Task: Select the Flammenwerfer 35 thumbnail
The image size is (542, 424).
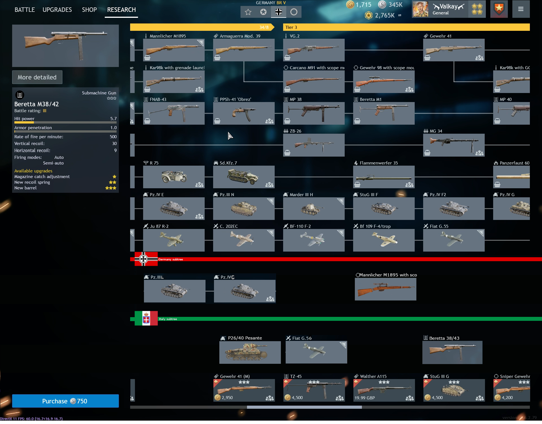Action: click(383, 177)
